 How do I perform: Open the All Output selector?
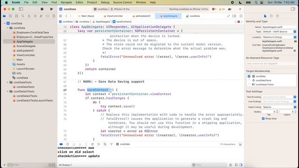[65, 165]
